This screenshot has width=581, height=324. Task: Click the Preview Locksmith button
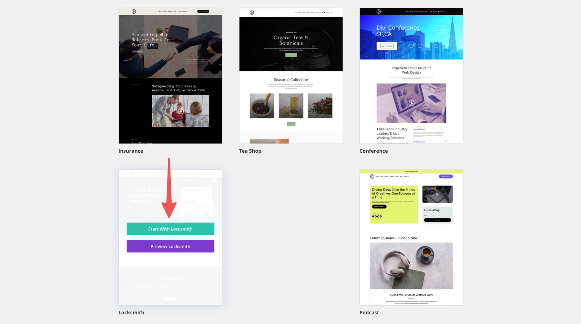click(x=170, y=246)
